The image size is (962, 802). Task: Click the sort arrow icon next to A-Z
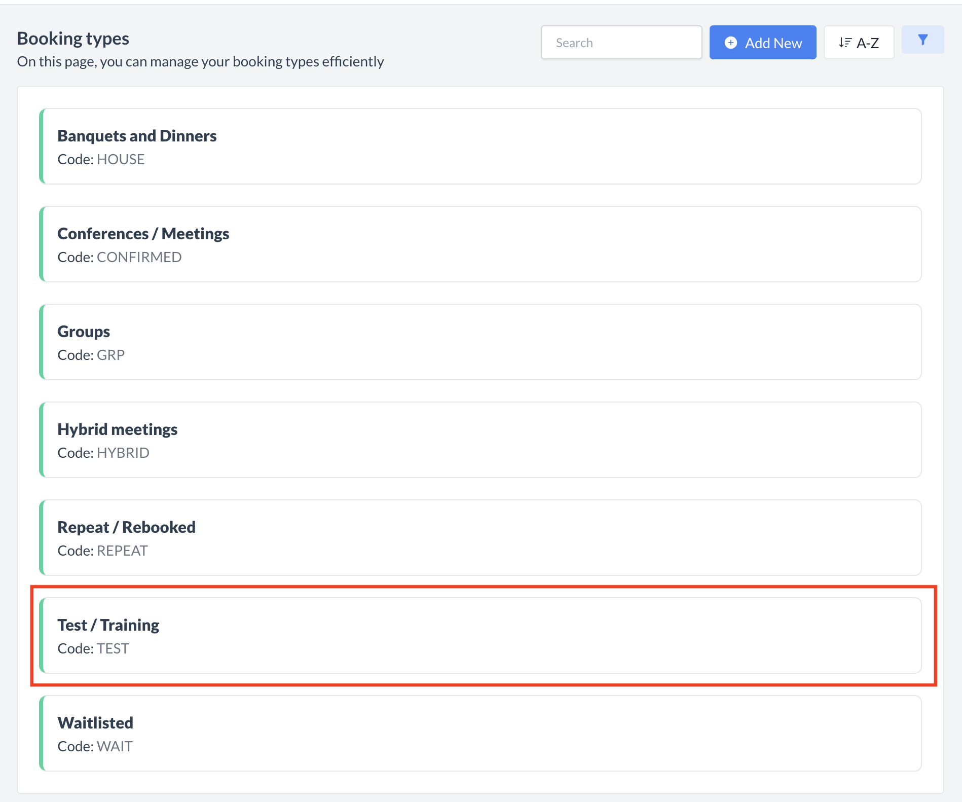click(x=844, y=42)
